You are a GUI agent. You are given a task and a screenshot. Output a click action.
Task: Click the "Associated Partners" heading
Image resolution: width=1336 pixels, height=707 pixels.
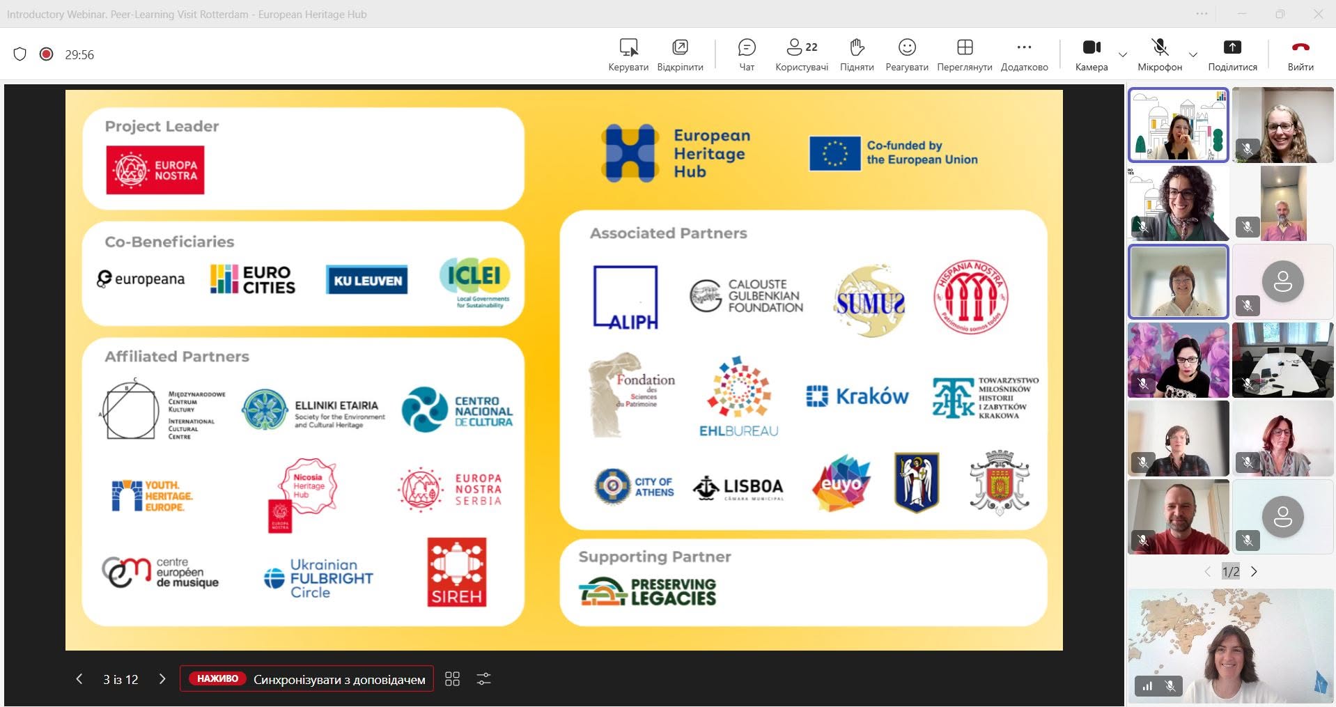pos(669,233)
